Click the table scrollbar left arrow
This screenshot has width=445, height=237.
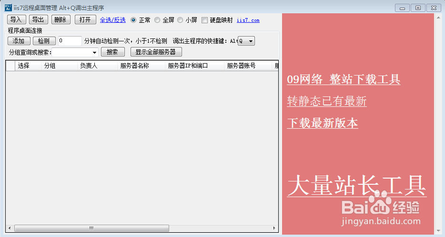click(x=10, y=228)
